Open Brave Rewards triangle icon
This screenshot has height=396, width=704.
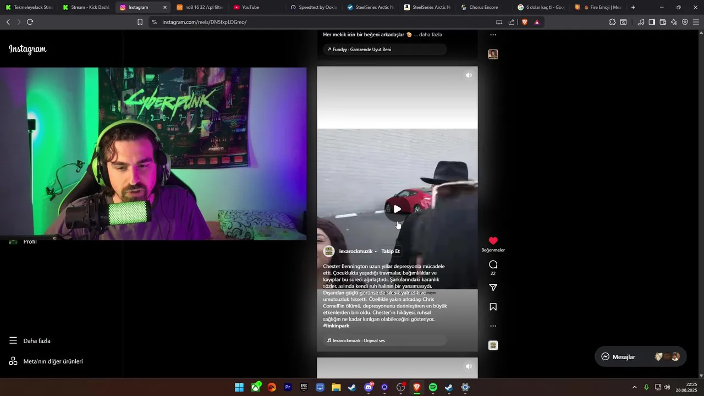click(x=537, y=22)
